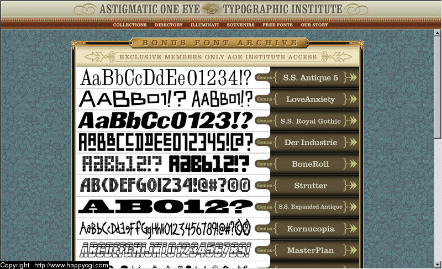Click the page scrollbar up arrow
This screenshot has height=269, width=442.
(438, 33)
